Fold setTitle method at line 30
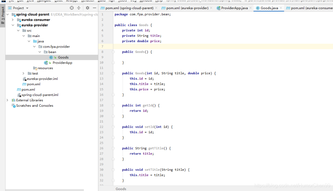Image resolution: width=333 pixels, height=191 pixels. 113,170
